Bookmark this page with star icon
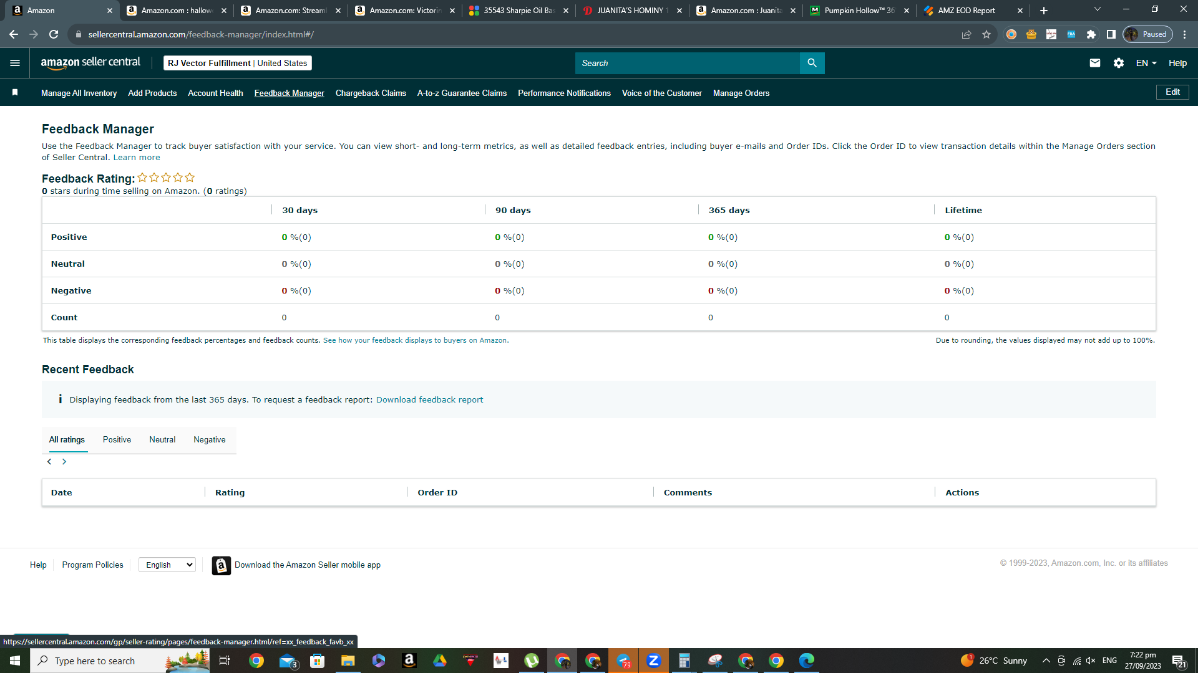This screenshot has width=1198, height=673. point(986,34)
